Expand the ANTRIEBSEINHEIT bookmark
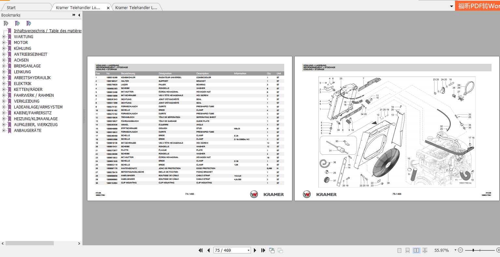The image size is (500, 257). coord(4,54)
